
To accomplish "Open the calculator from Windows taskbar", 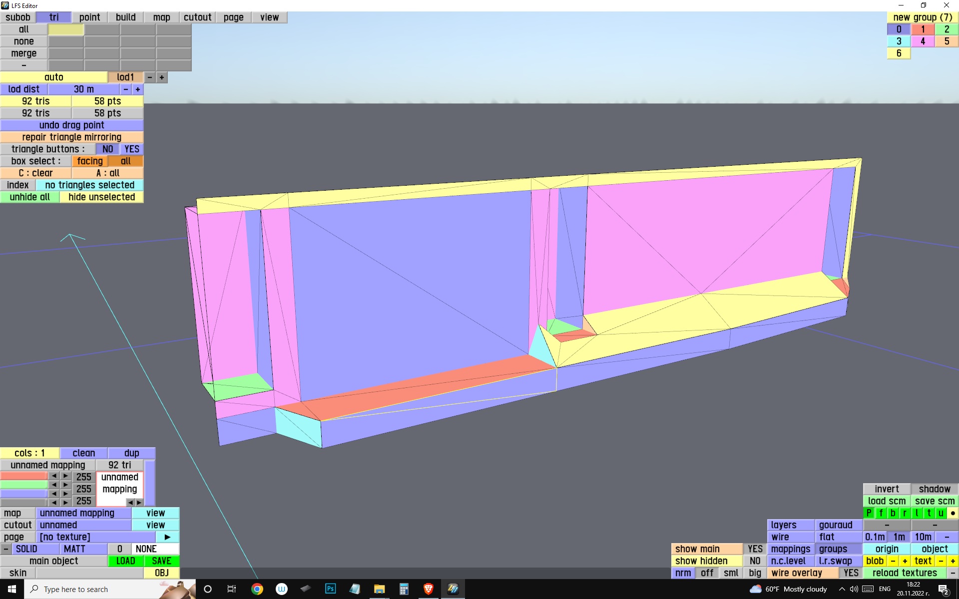I will coord(404,589).
